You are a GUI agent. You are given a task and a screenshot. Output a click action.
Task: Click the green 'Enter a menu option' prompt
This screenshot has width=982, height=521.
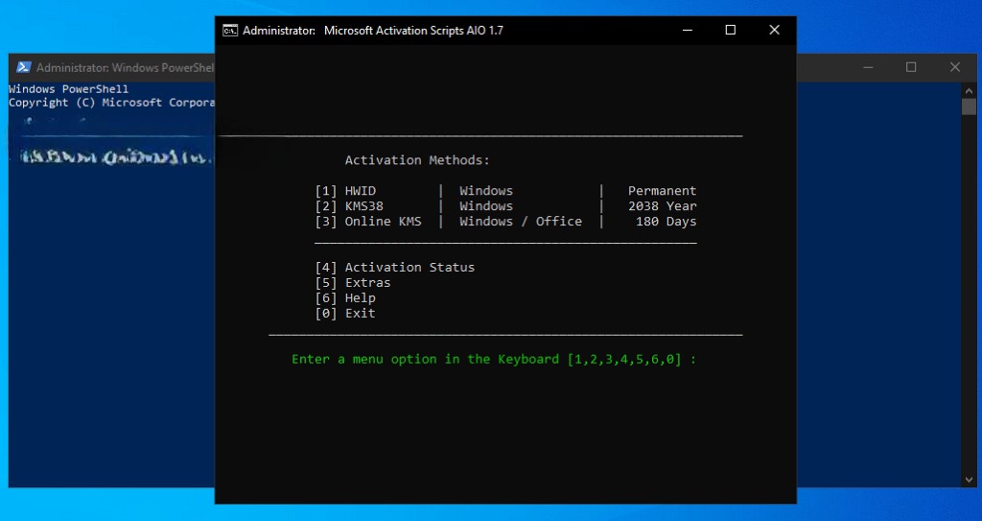tap(494, 359)
